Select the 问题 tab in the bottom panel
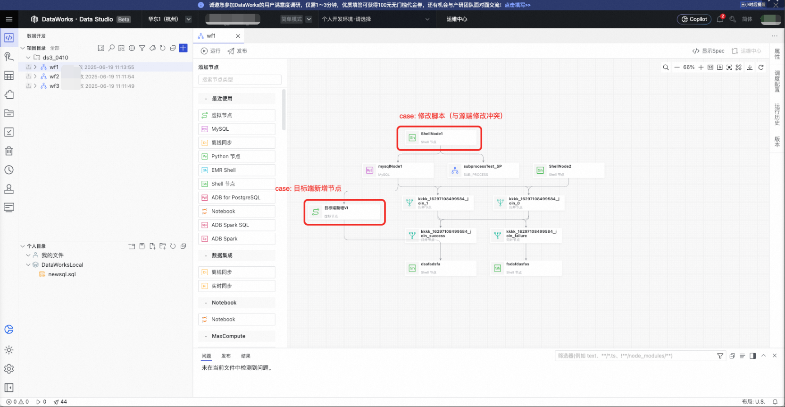The image size is (785, 407). pos(206,356)
